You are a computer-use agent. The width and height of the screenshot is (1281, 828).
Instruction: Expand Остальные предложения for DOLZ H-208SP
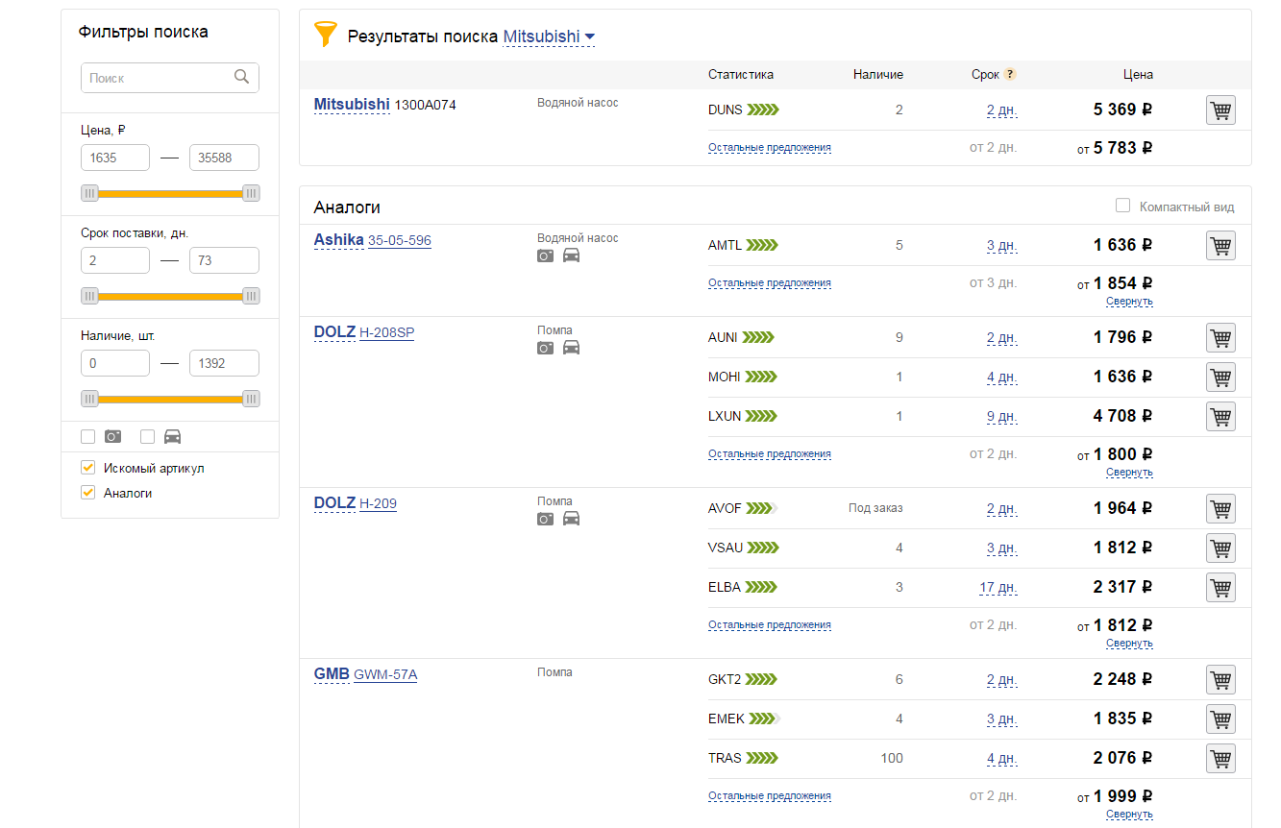pos(770,453)
